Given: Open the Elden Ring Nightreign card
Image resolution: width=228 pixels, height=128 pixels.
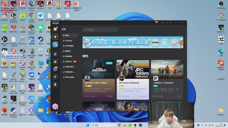Looking at the screenshot, I should (x=99, y=106).
